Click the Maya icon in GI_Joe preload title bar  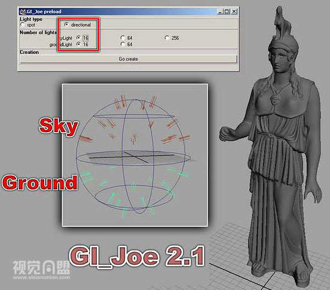(x=22, y=11)
